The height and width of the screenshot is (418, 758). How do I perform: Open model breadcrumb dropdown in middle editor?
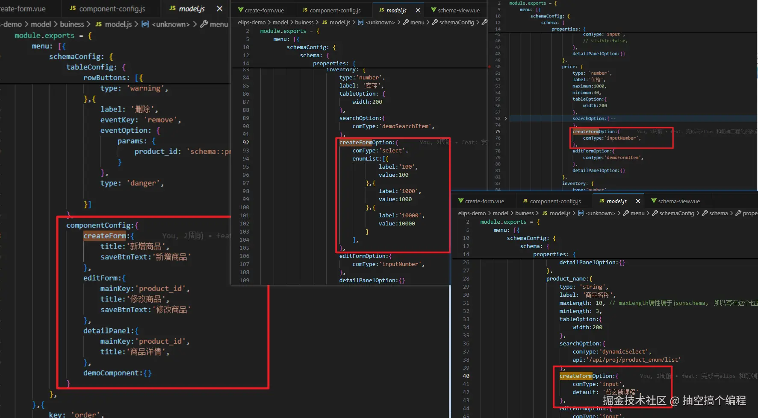pos(280,22)
